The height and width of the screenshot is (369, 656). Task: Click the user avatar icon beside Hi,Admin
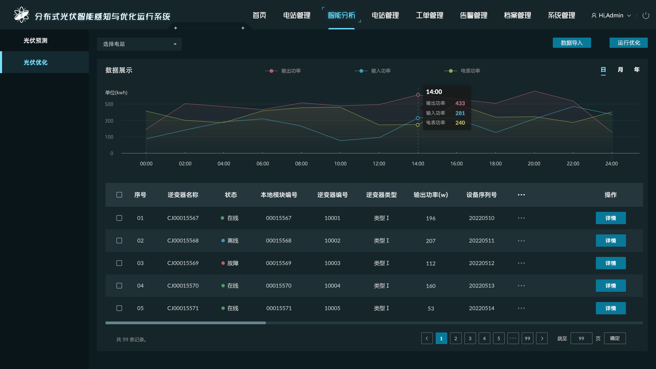594,15
